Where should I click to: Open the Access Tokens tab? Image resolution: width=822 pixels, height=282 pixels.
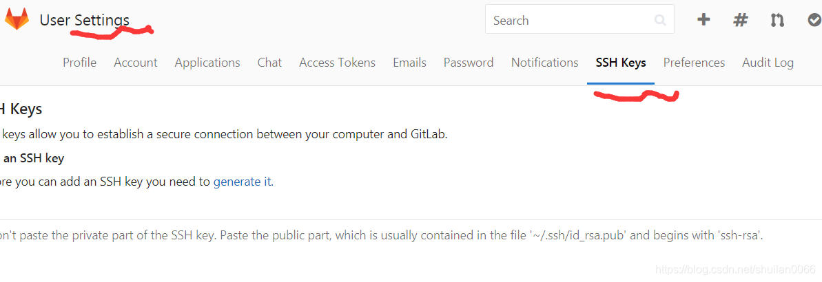click(x=338, y=63)
